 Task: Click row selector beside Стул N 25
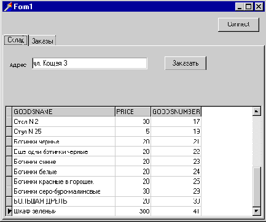click(9, 131)
